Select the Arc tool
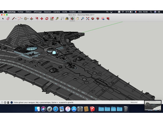Image resolution: width=163 pixels, height=123 pixels. click(x=19, y=19)
